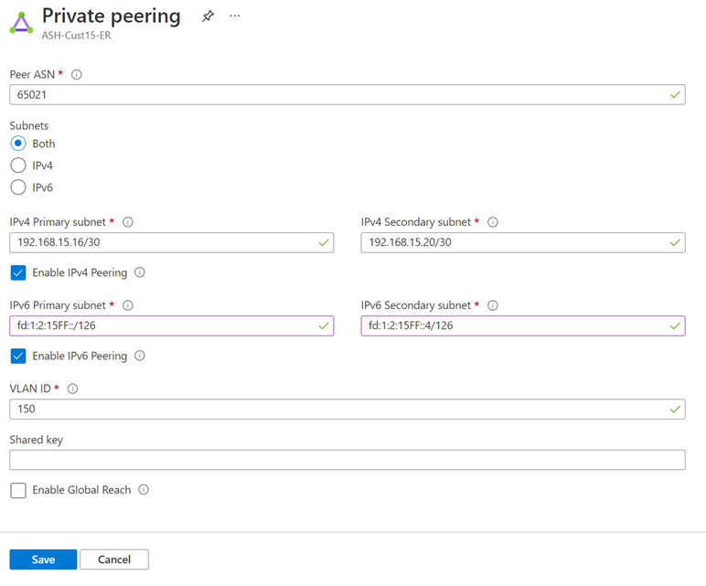Show IPv6 Primary subnet info tooltip

[x=128, y=305]
